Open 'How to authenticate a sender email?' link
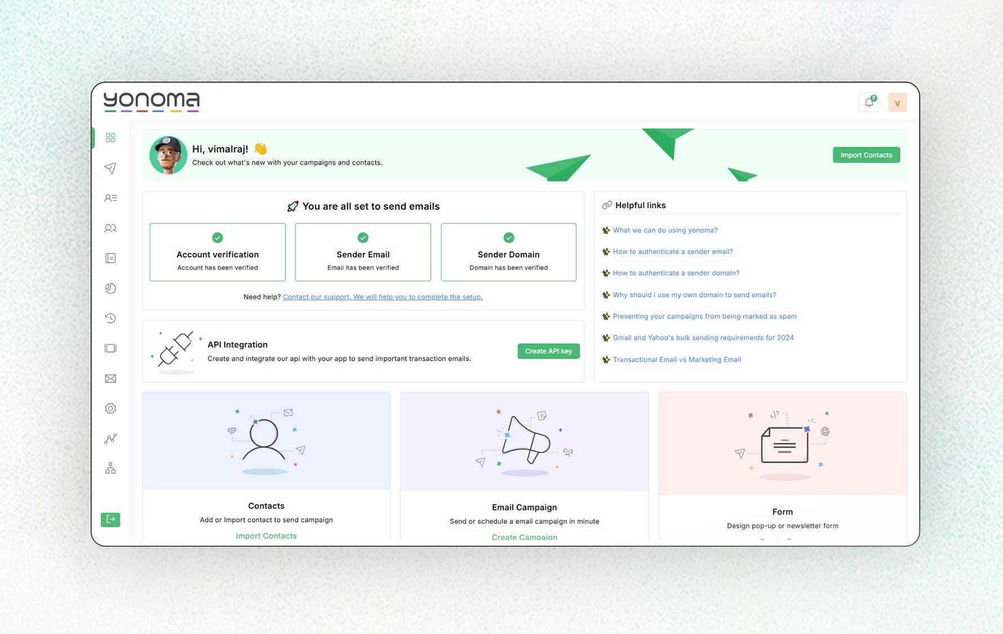 tap(673, 251)
